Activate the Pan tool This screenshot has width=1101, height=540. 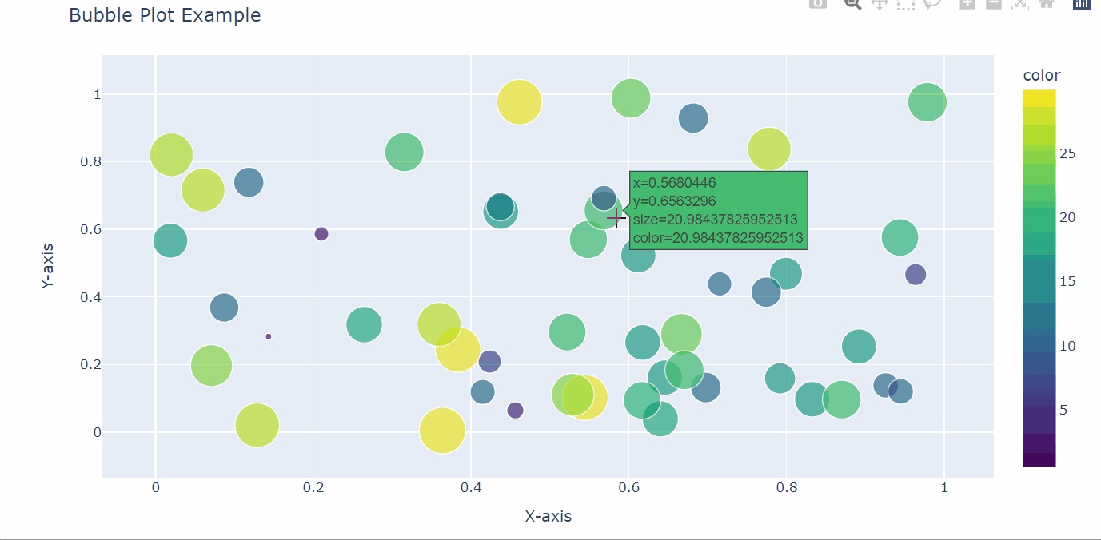[x=880, y=3]
